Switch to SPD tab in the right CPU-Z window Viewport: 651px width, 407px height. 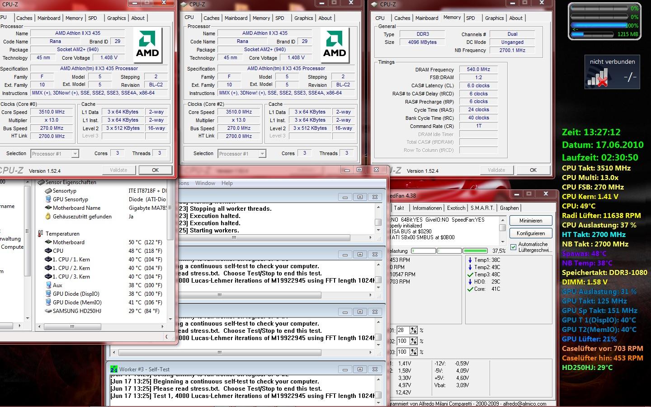pos(471,18)
